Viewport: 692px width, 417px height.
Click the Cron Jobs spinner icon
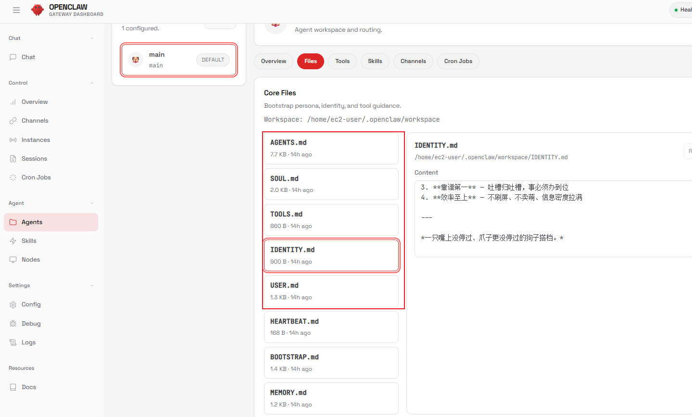13,177
